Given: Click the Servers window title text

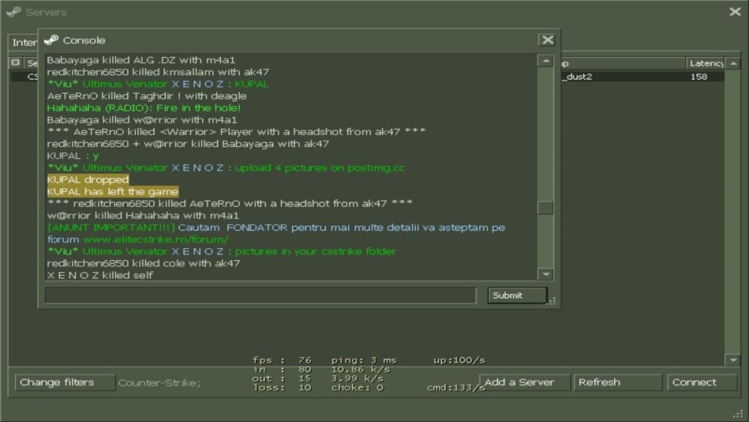Looking at the screenshot, I should click(x=46, y=12).
